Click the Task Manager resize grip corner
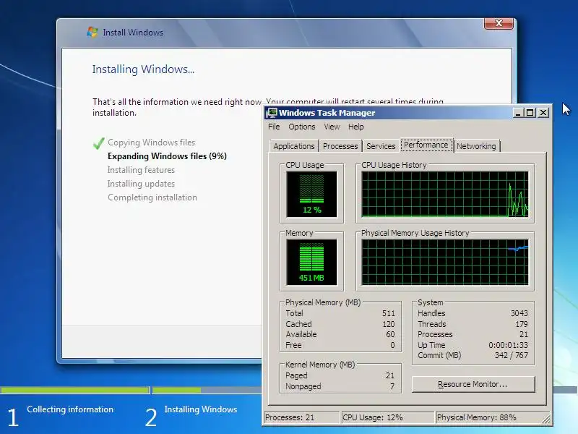This screenshot has width=578, height=434. pos(546,419)
